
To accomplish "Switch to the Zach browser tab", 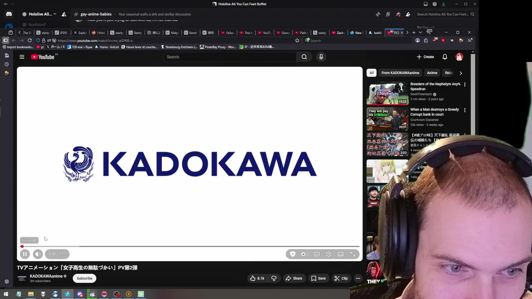I will pyautogui.click(x=339, y=33).
